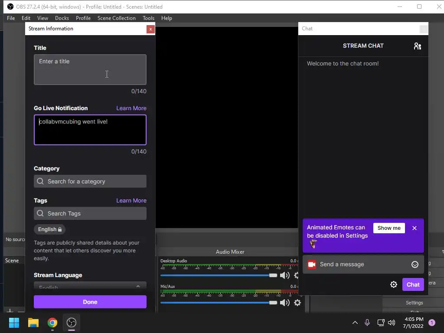444x333 pixels.
Task: Click the STREAM CHAT header text
Action: [363, 46]
